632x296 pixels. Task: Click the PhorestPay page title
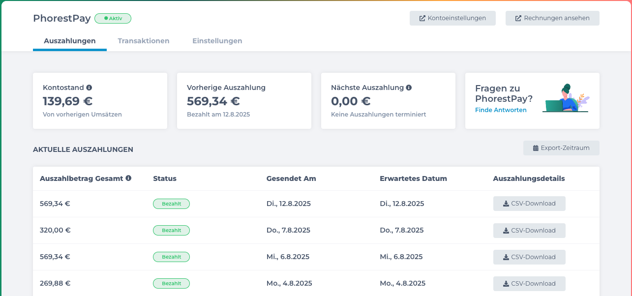[62, 18]
